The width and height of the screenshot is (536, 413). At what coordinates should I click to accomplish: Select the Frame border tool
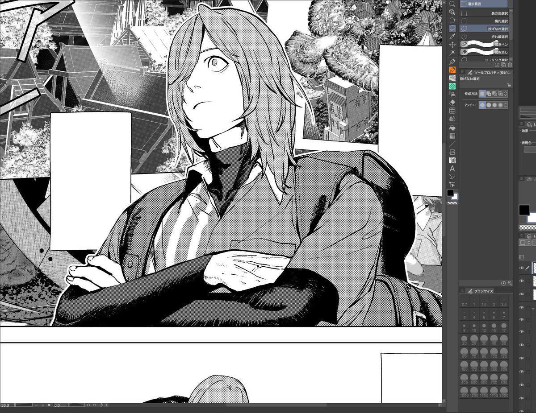coord(452,152)
